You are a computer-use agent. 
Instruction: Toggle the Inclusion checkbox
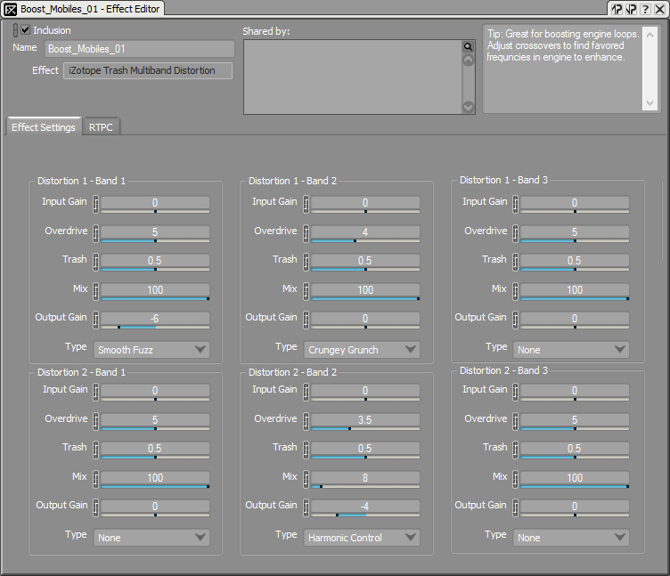click(26, 30)
